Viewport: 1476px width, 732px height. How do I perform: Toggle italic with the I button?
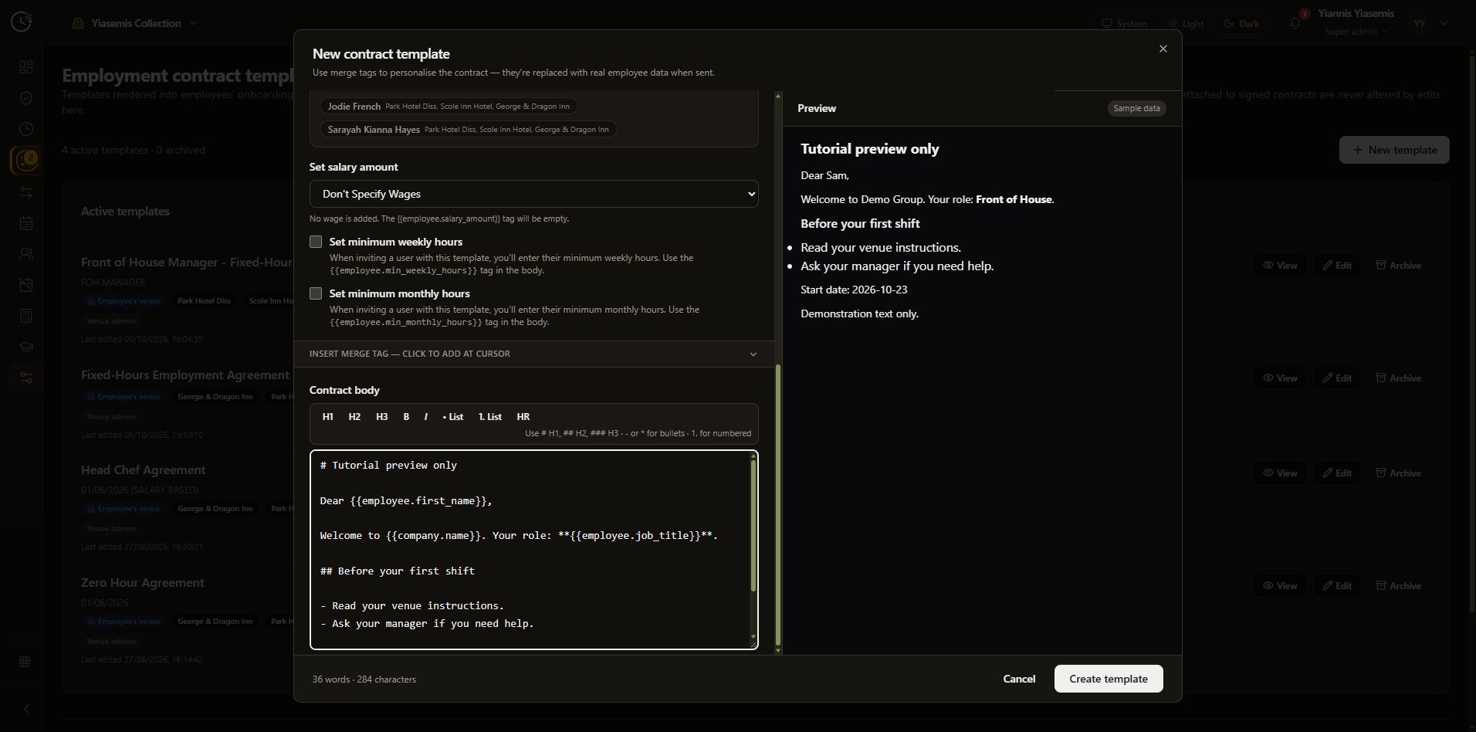tap(425, 417)
